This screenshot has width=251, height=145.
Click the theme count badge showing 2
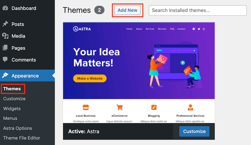click(99, 10)
